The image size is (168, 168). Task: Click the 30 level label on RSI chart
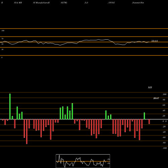tap(2, 49)
